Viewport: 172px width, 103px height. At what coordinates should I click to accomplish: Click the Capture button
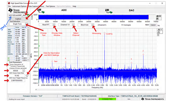(x=18, y=19)
